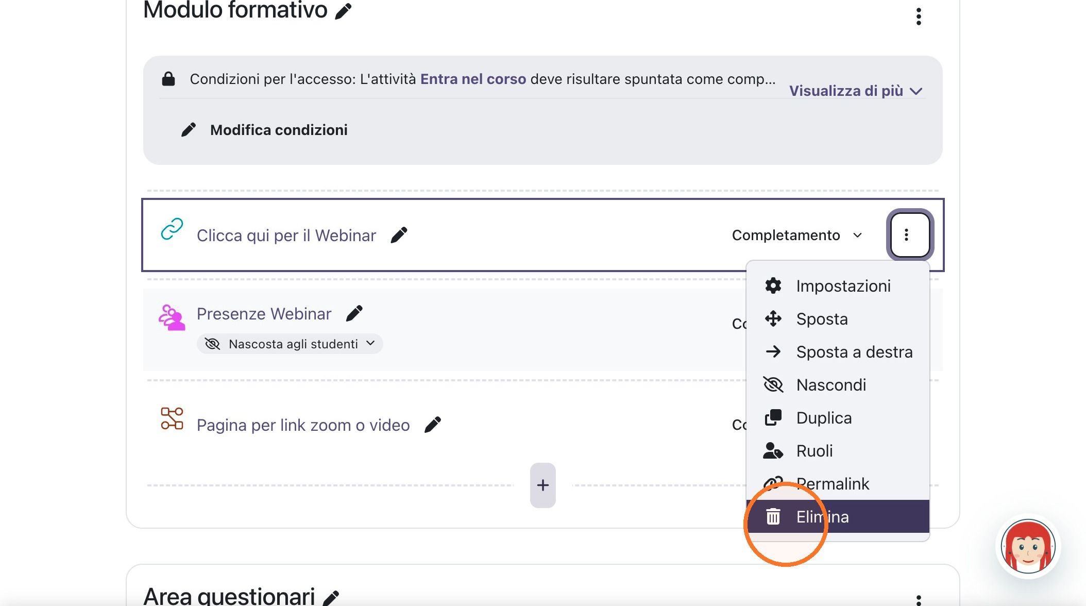Screen dimensions: 1086x606
Task: Click the Presenze Webinar attendance icon
Action: pyautogui.click(x=172, y=317)
